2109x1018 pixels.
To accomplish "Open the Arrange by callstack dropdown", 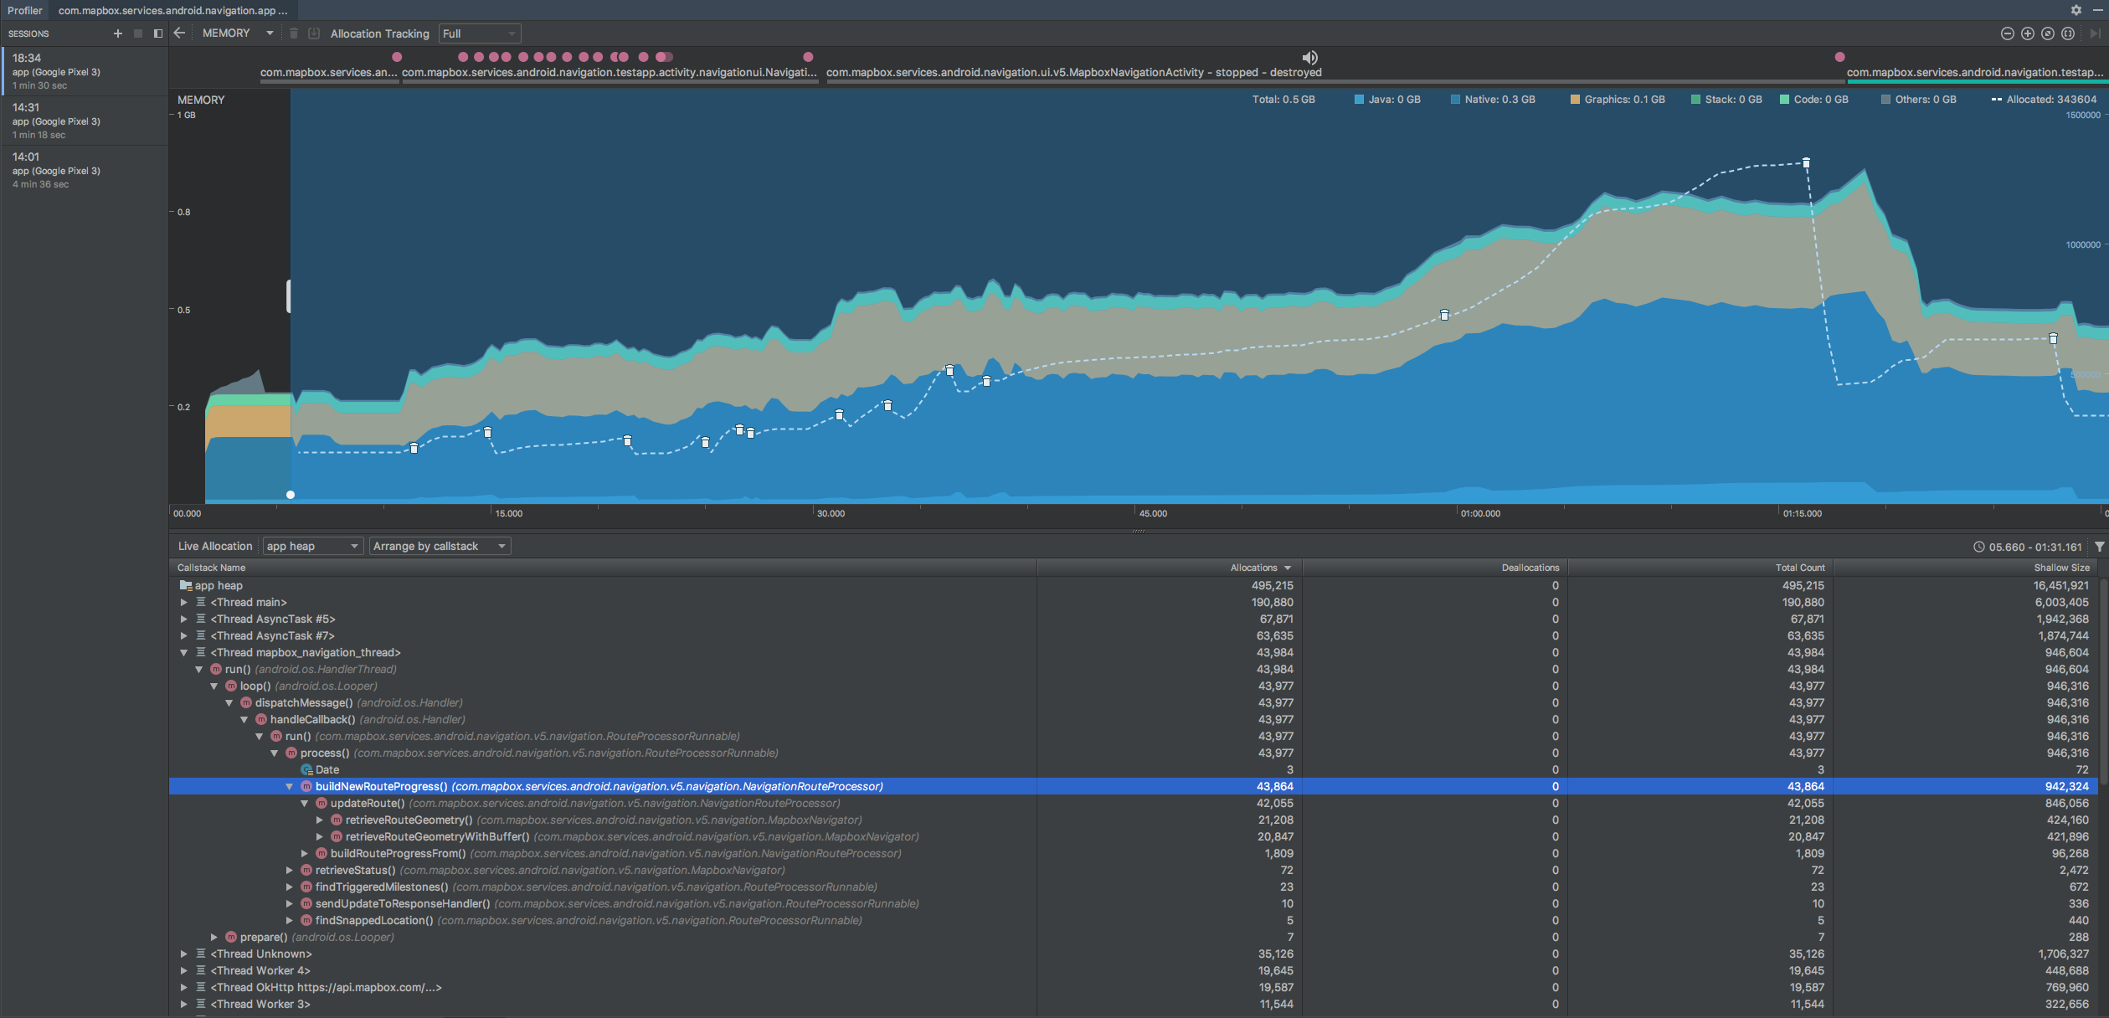I will click(x=440, y=546).
